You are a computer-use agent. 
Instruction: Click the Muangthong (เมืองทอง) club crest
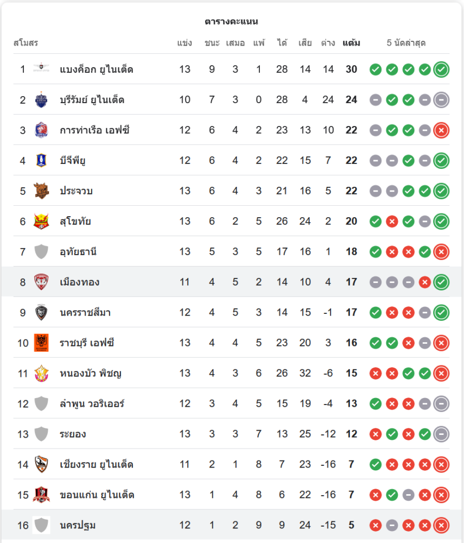[x=41, y=282]
